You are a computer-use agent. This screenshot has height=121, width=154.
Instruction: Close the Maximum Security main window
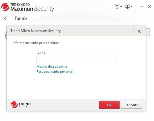tap(149, 7)
